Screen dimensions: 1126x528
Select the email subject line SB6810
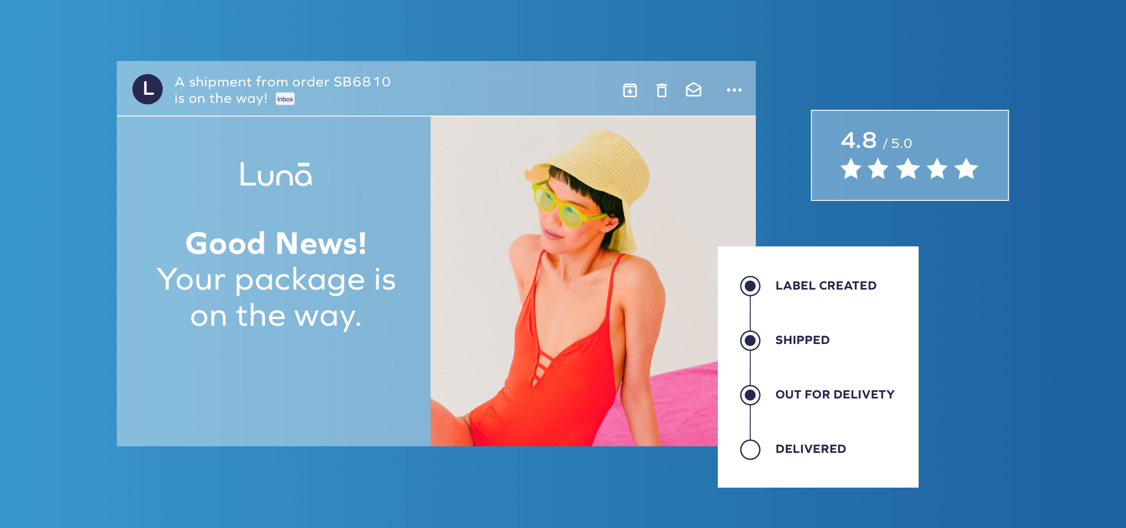(281, 89)
